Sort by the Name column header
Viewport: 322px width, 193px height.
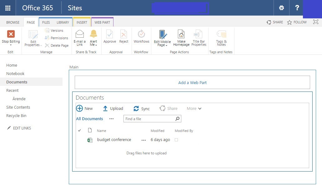(102, 131)
